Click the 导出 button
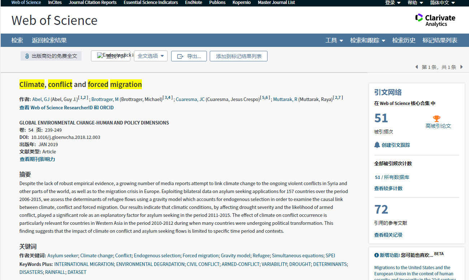Image resolution: width=469 pixels, height=280 pixels. coord(189,56)
